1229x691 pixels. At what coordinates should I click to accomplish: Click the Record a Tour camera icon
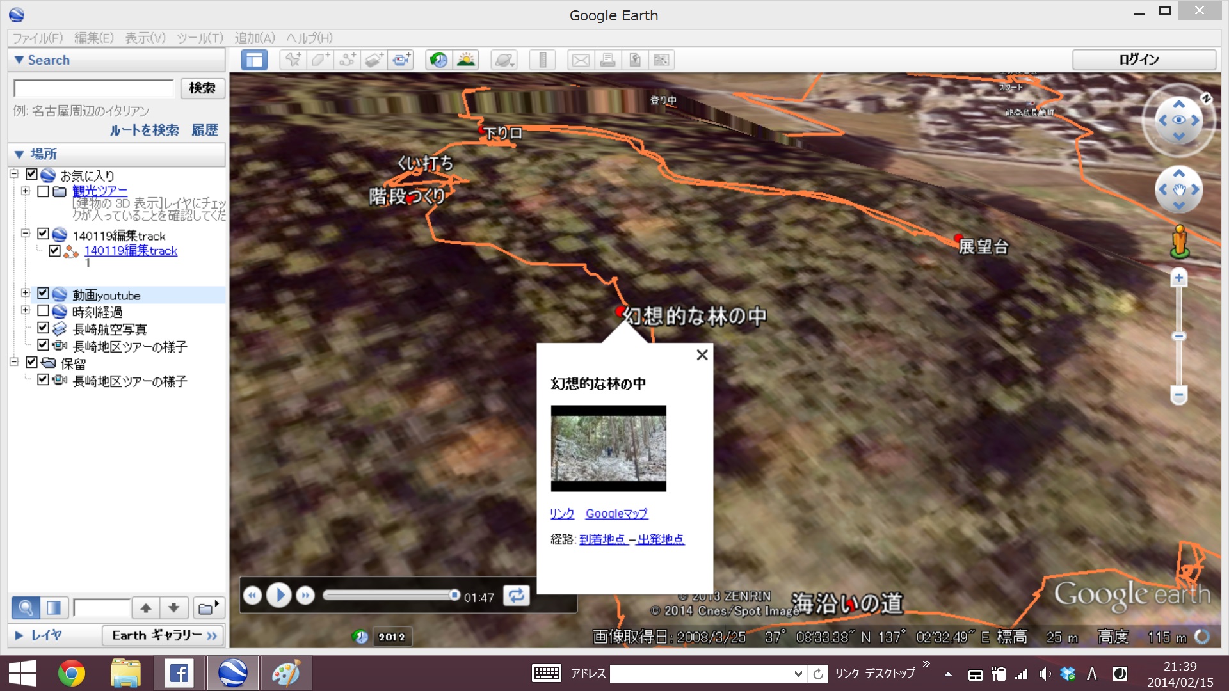point(401,60)
